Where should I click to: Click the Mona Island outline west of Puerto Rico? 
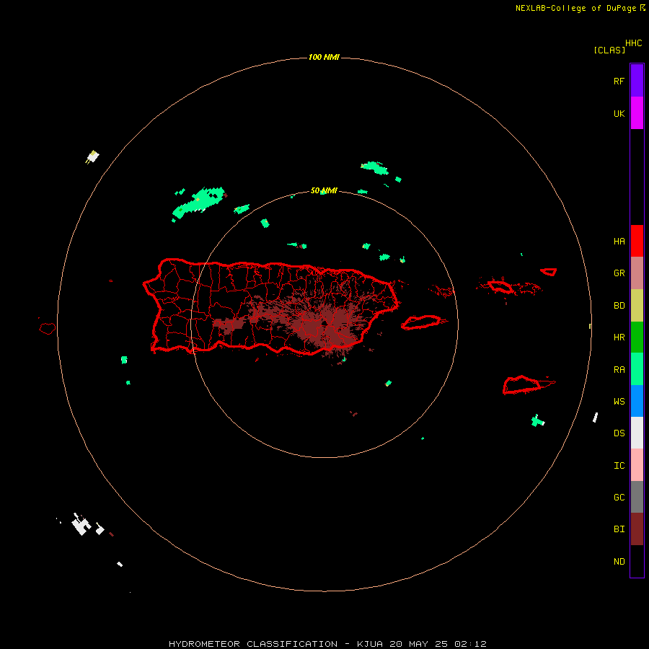pyautogui.click(x=48, y=328)
